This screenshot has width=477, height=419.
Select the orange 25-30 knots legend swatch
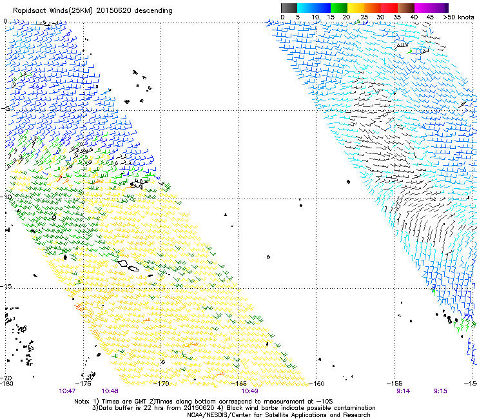point(373,8)
